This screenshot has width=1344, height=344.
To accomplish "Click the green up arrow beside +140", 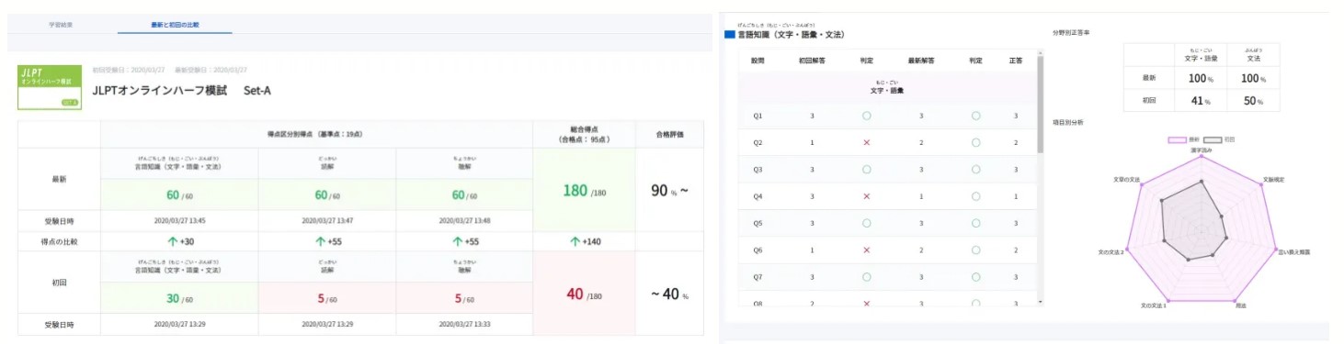I will tap(575, 241).
